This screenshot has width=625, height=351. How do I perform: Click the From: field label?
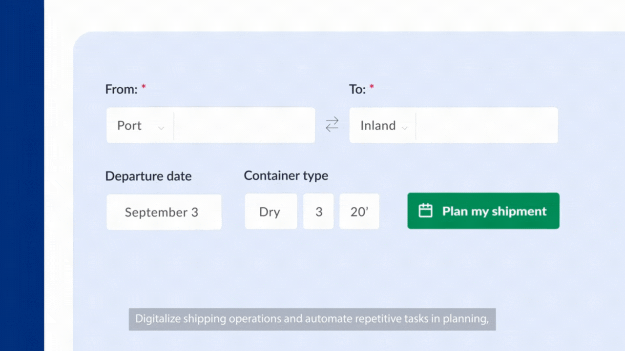(122, 89)
